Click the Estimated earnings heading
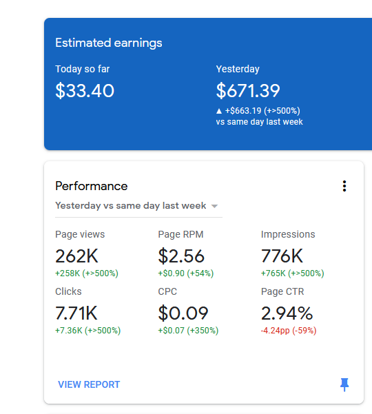This screenshot has width=372, height=414. [x=109, y=43]
